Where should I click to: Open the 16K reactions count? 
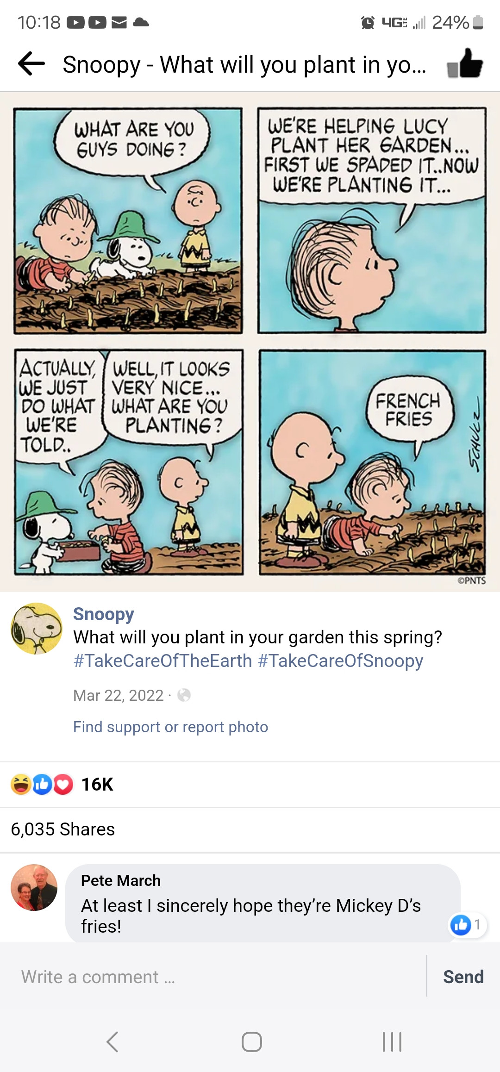click(97, 784)
